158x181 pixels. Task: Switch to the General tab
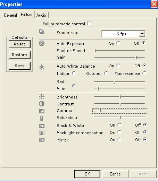pos(10,15)
